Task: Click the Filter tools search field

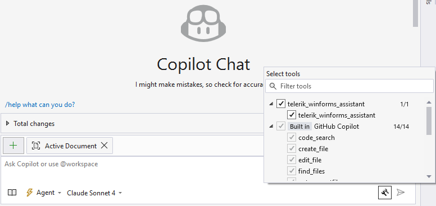Action: pos(349,86)
